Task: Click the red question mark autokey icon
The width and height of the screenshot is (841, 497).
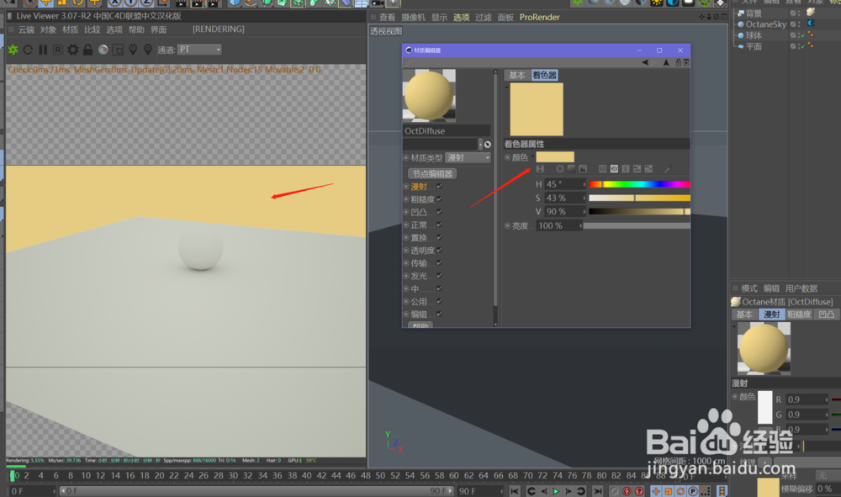Action: (639, 491)
